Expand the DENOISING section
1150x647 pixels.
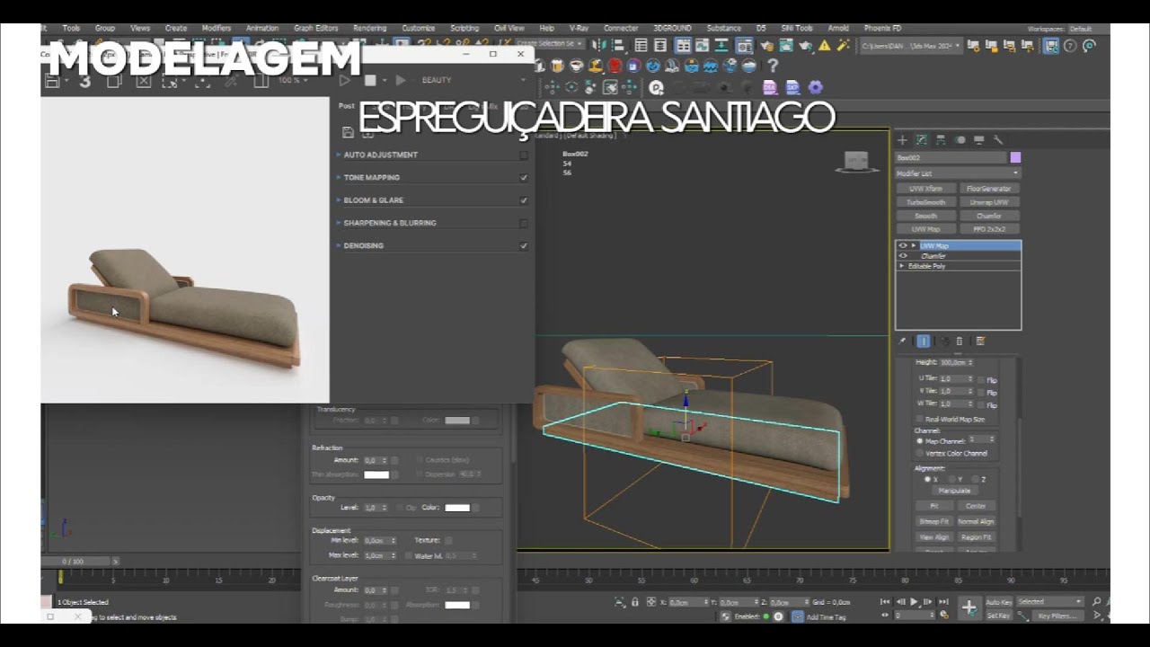(x=339, y=245)
